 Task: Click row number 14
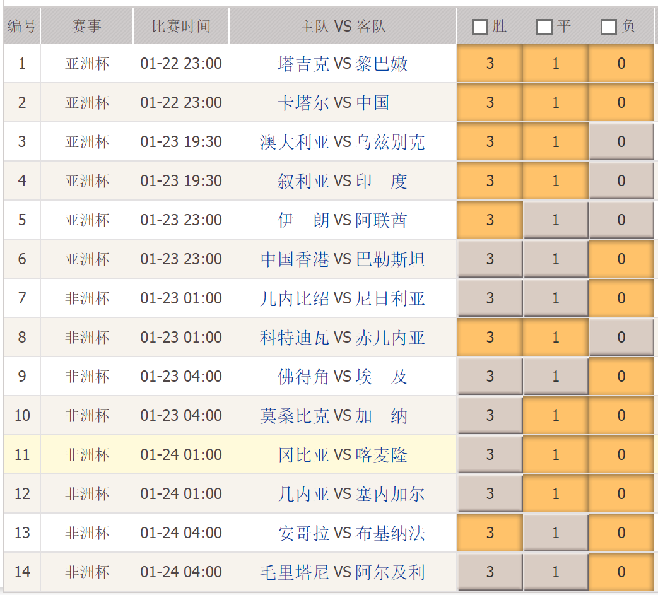[22, 572]
